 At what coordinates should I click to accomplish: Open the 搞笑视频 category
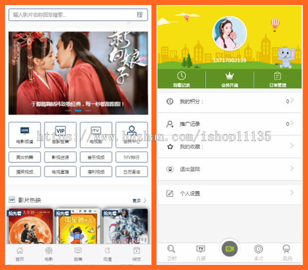click(x=24, y=172)
